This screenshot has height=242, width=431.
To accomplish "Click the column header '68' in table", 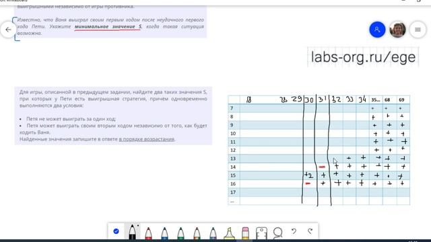I will pos(387,100).
